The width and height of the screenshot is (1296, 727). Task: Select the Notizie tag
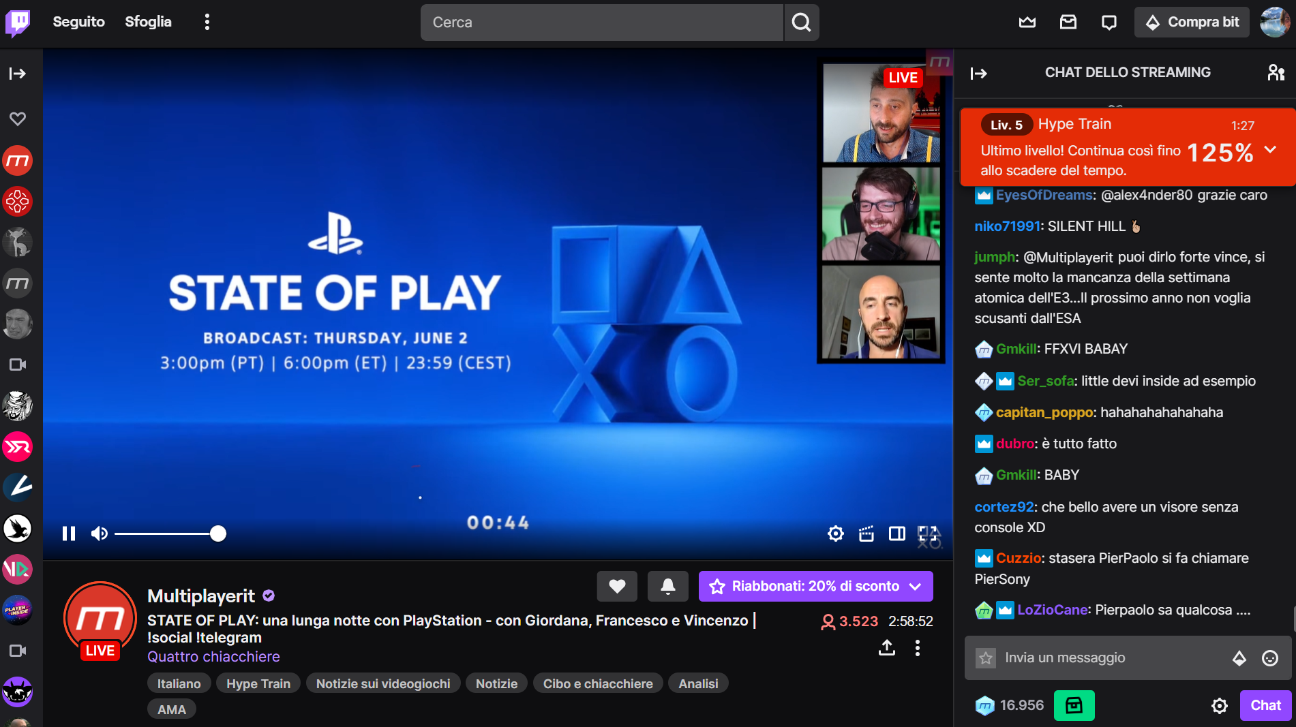point(496,683)
